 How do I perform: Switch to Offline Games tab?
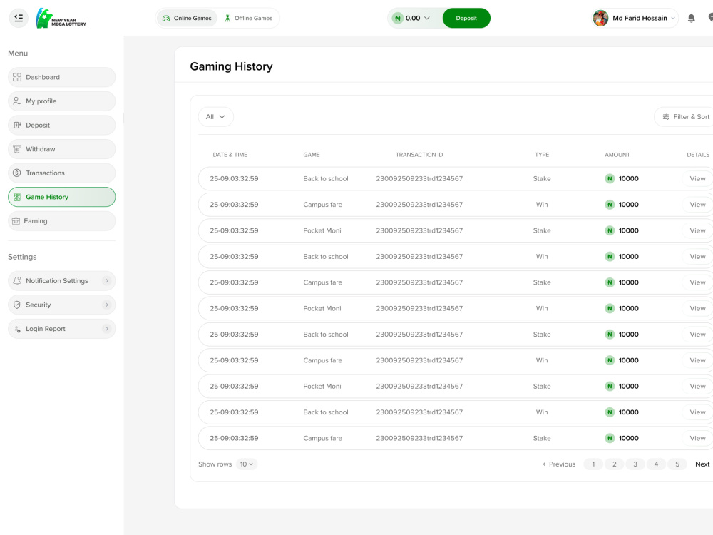click(x=248, y=19)
